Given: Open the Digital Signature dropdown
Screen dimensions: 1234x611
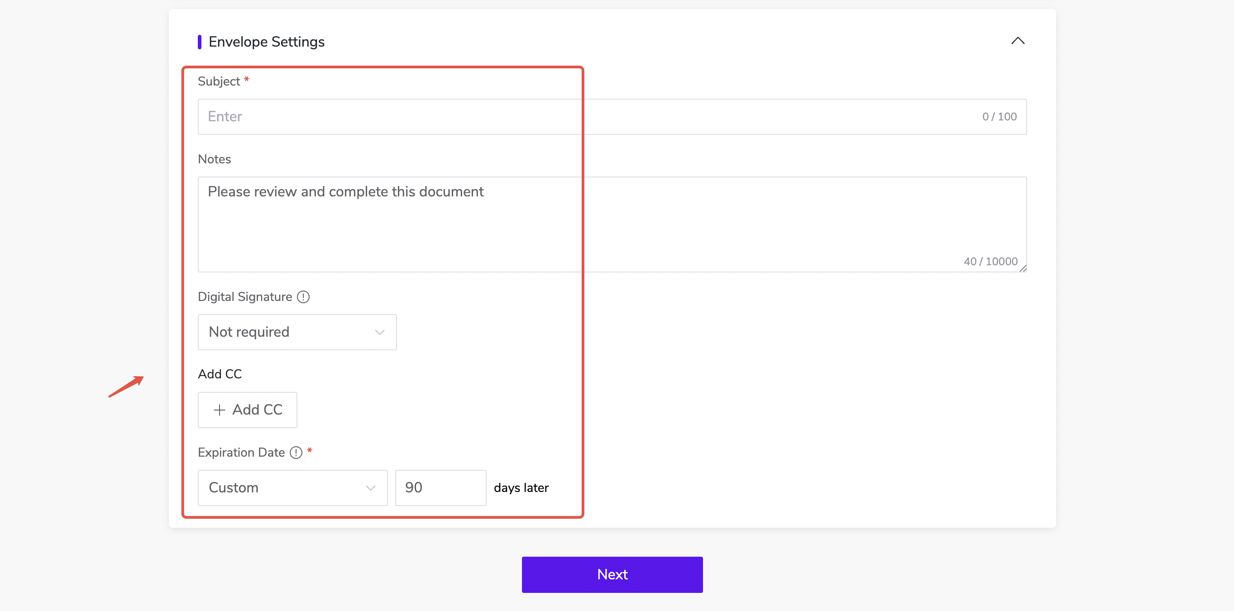Looking at the screenshot, I should coord(297,332).
